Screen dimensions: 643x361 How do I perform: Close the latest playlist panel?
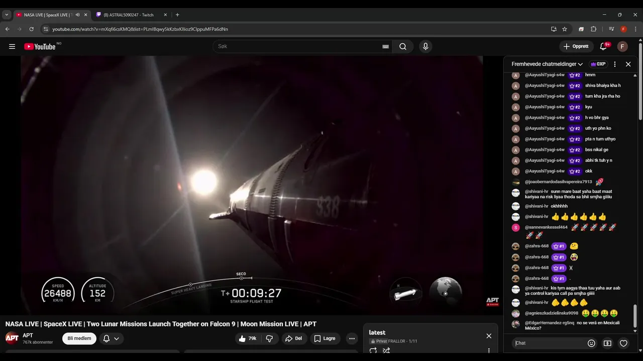pos(489,336)
